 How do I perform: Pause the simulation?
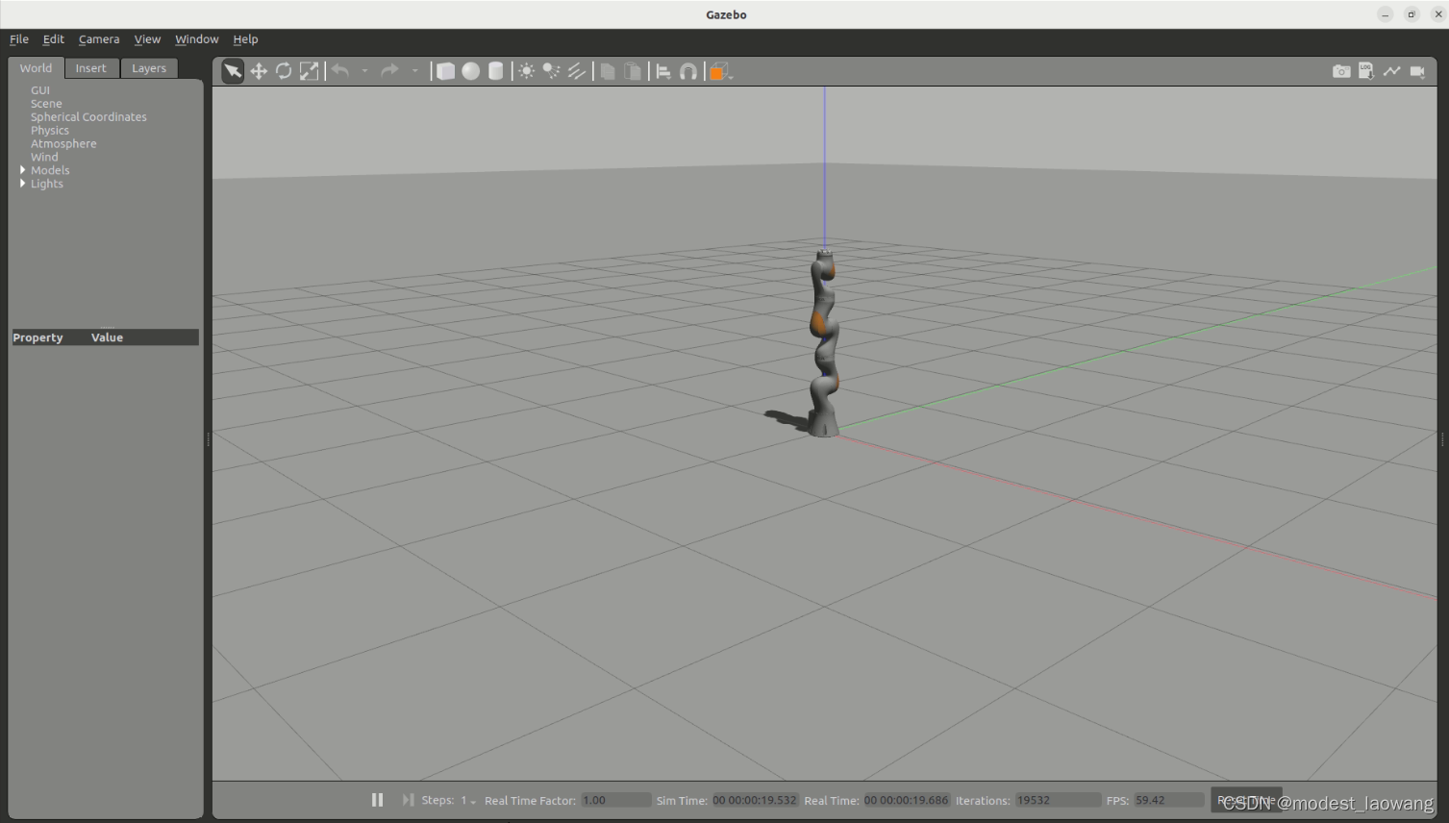(377, 800)
